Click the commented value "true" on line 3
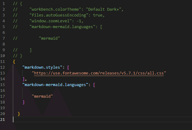The width and height of the screenshot is (192, 130). click(x=98, y=15)
